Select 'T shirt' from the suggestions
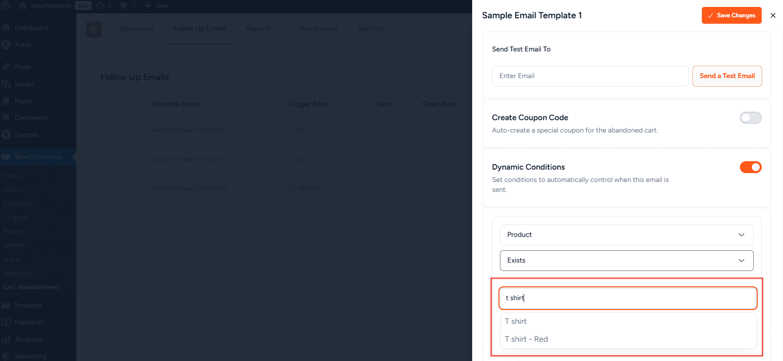Viewport: 783px width, 361px height. pyautogui.click(x=516, y=321)
